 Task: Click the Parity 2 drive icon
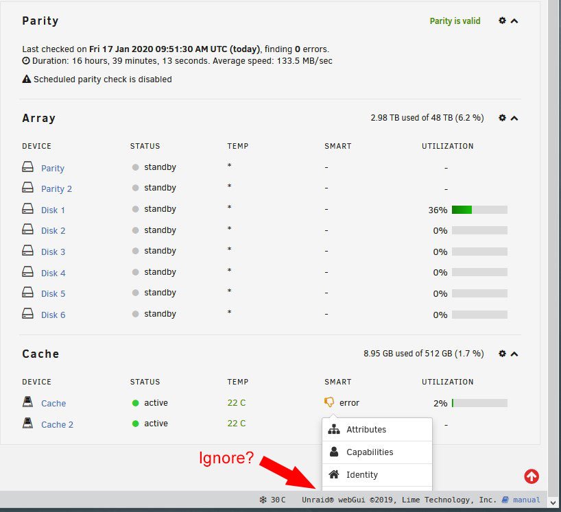pos(27,187)
